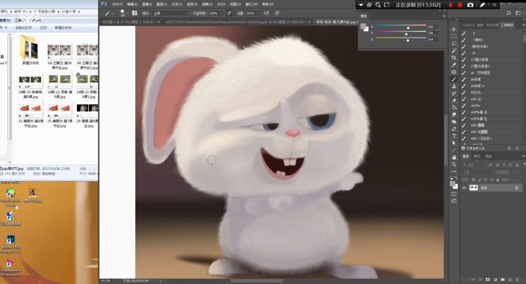The height and width of the screenshot is (284, 526).
Task: Select the Move tool
Action: click(454, 29)
